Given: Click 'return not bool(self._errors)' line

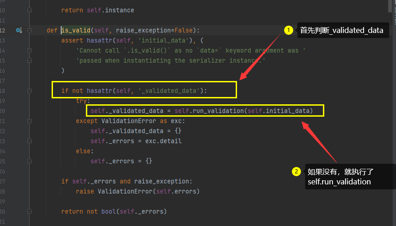Looking at the screenshot, I should click(x=114, y=211).
